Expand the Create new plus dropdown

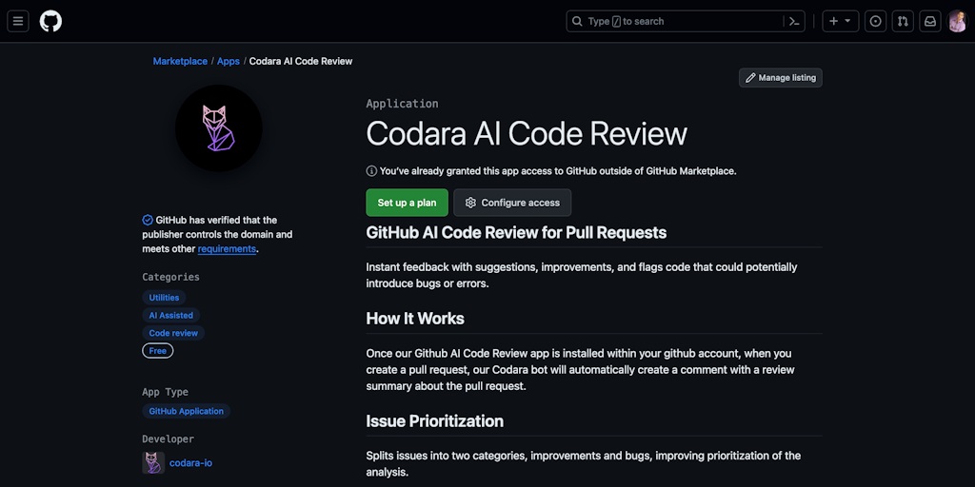pyautogui.click(x=840, y=21)
